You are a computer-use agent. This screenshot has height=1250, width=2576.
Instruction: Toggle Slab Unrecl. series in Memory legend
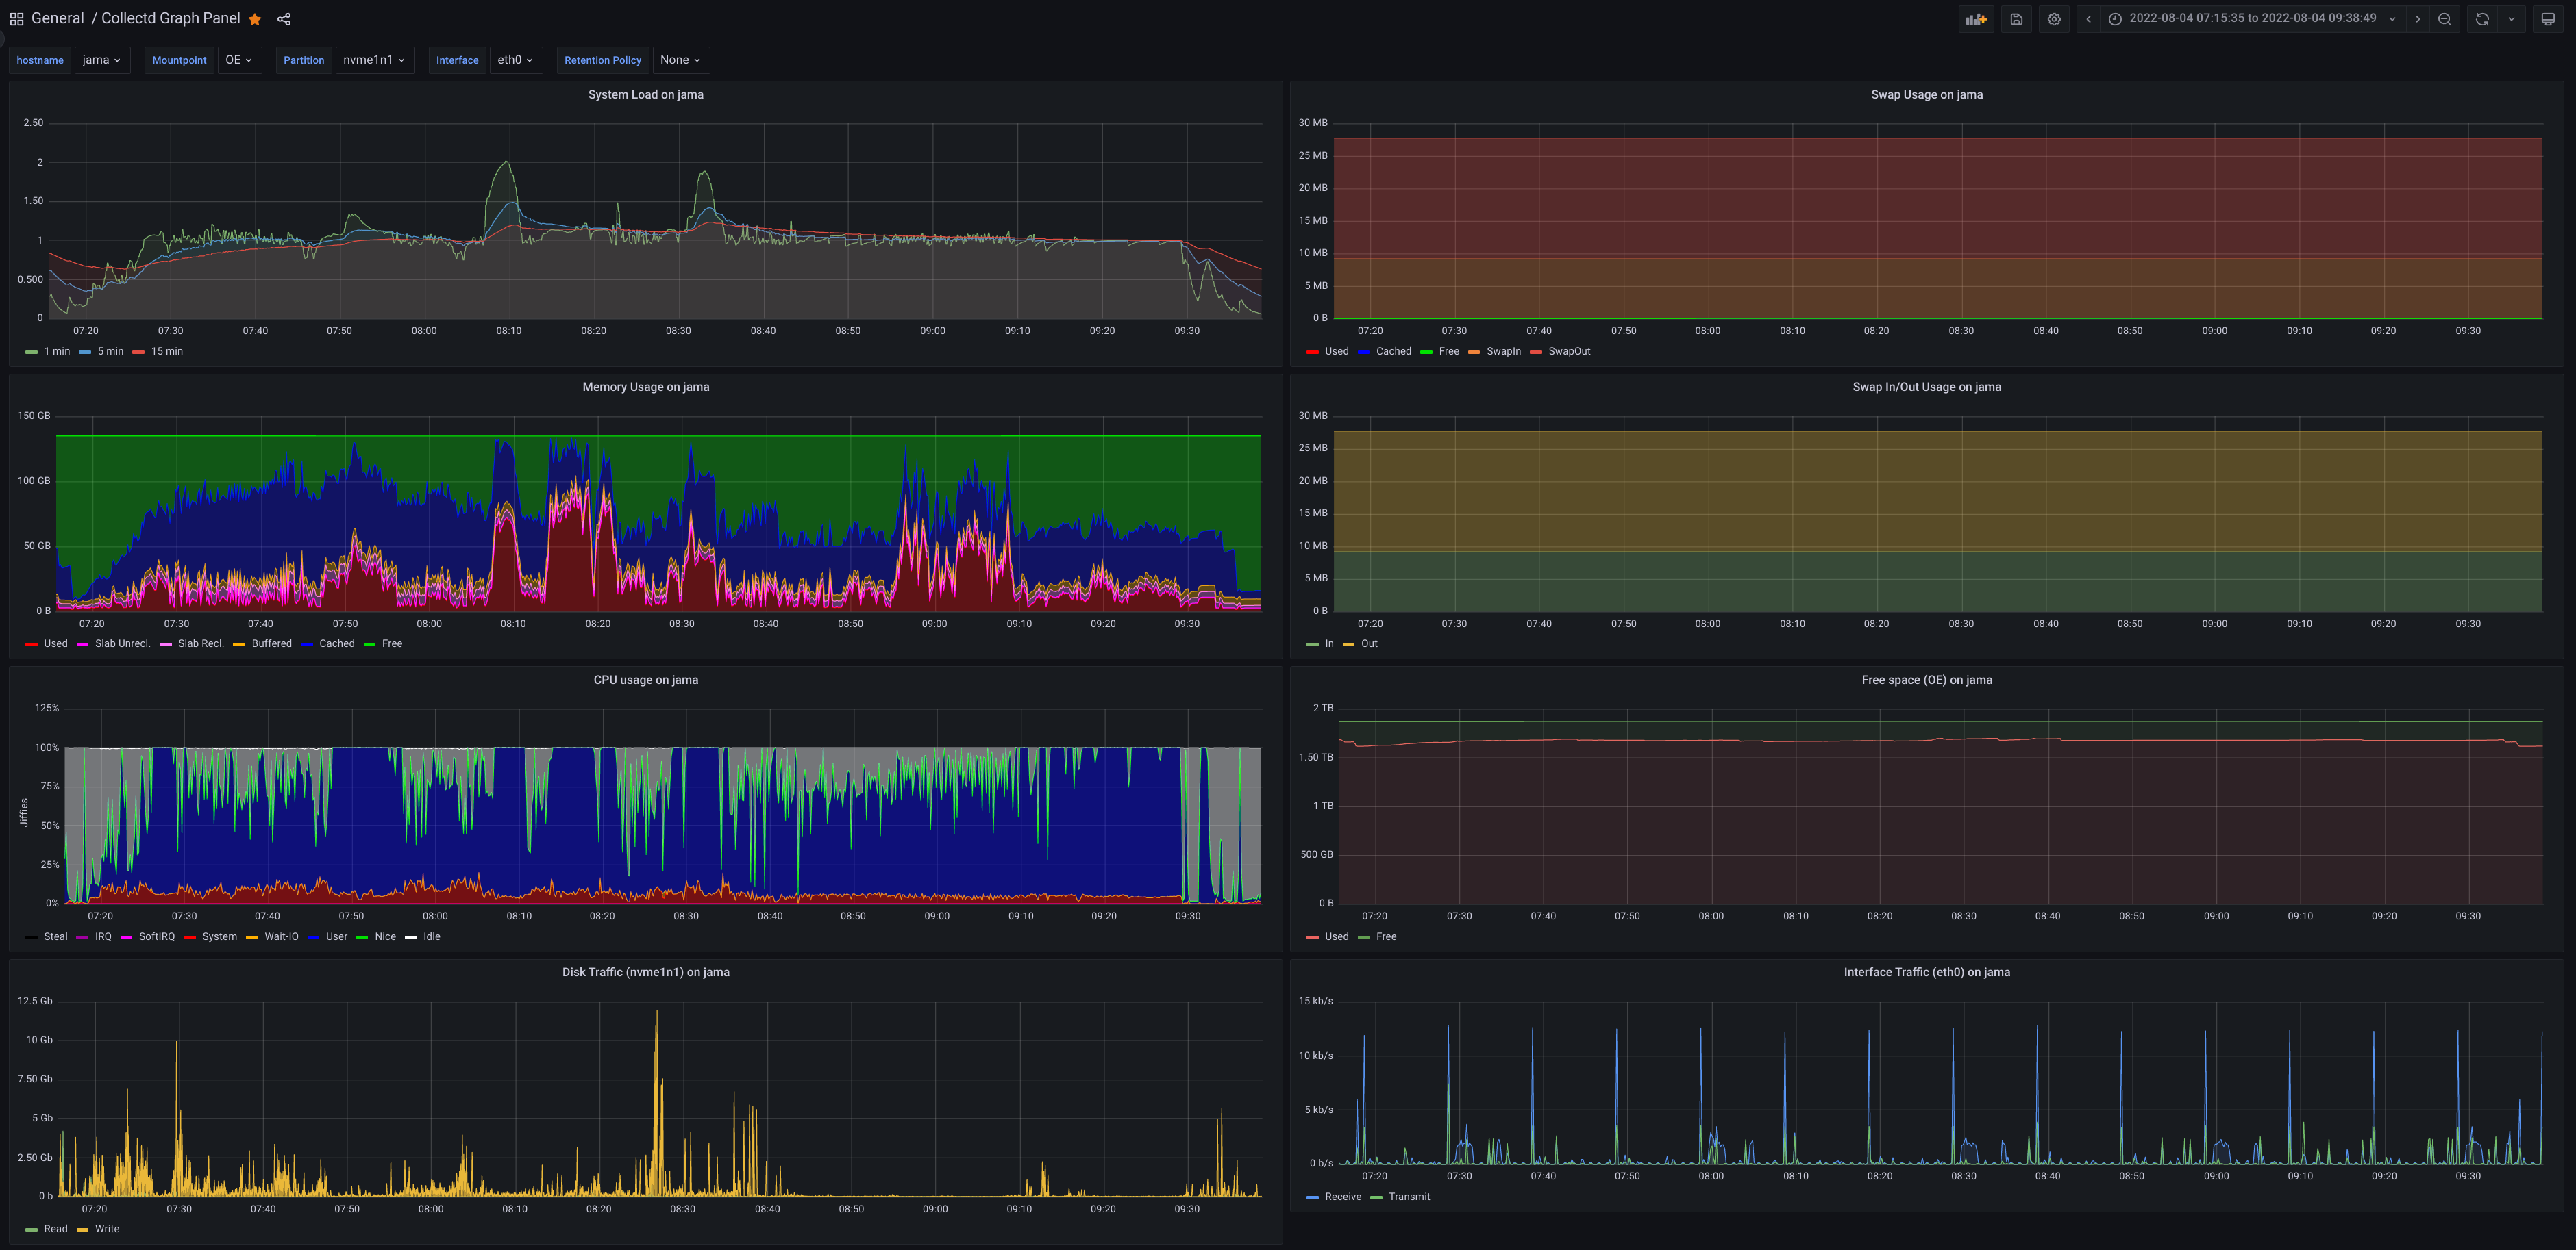coord(122,644)
